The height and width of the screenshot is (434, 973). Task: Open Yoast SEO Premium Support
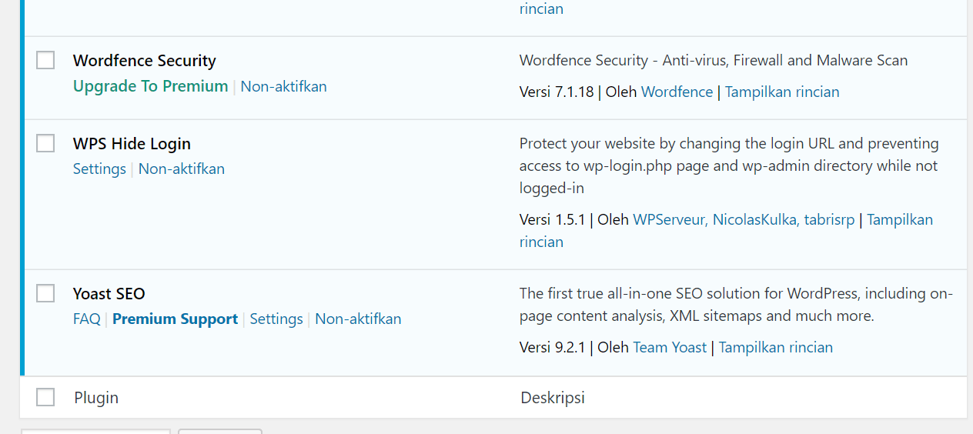click(x=175, y=319)
